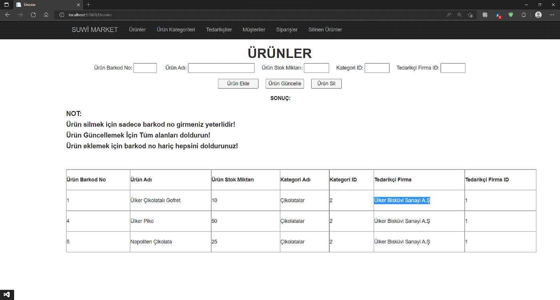
Task: Focus the Tedarikçi Firma ID input field
Action: pos(453,68)
